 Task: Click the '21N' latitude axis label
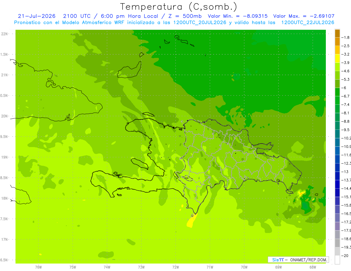[x=5, y=75]
